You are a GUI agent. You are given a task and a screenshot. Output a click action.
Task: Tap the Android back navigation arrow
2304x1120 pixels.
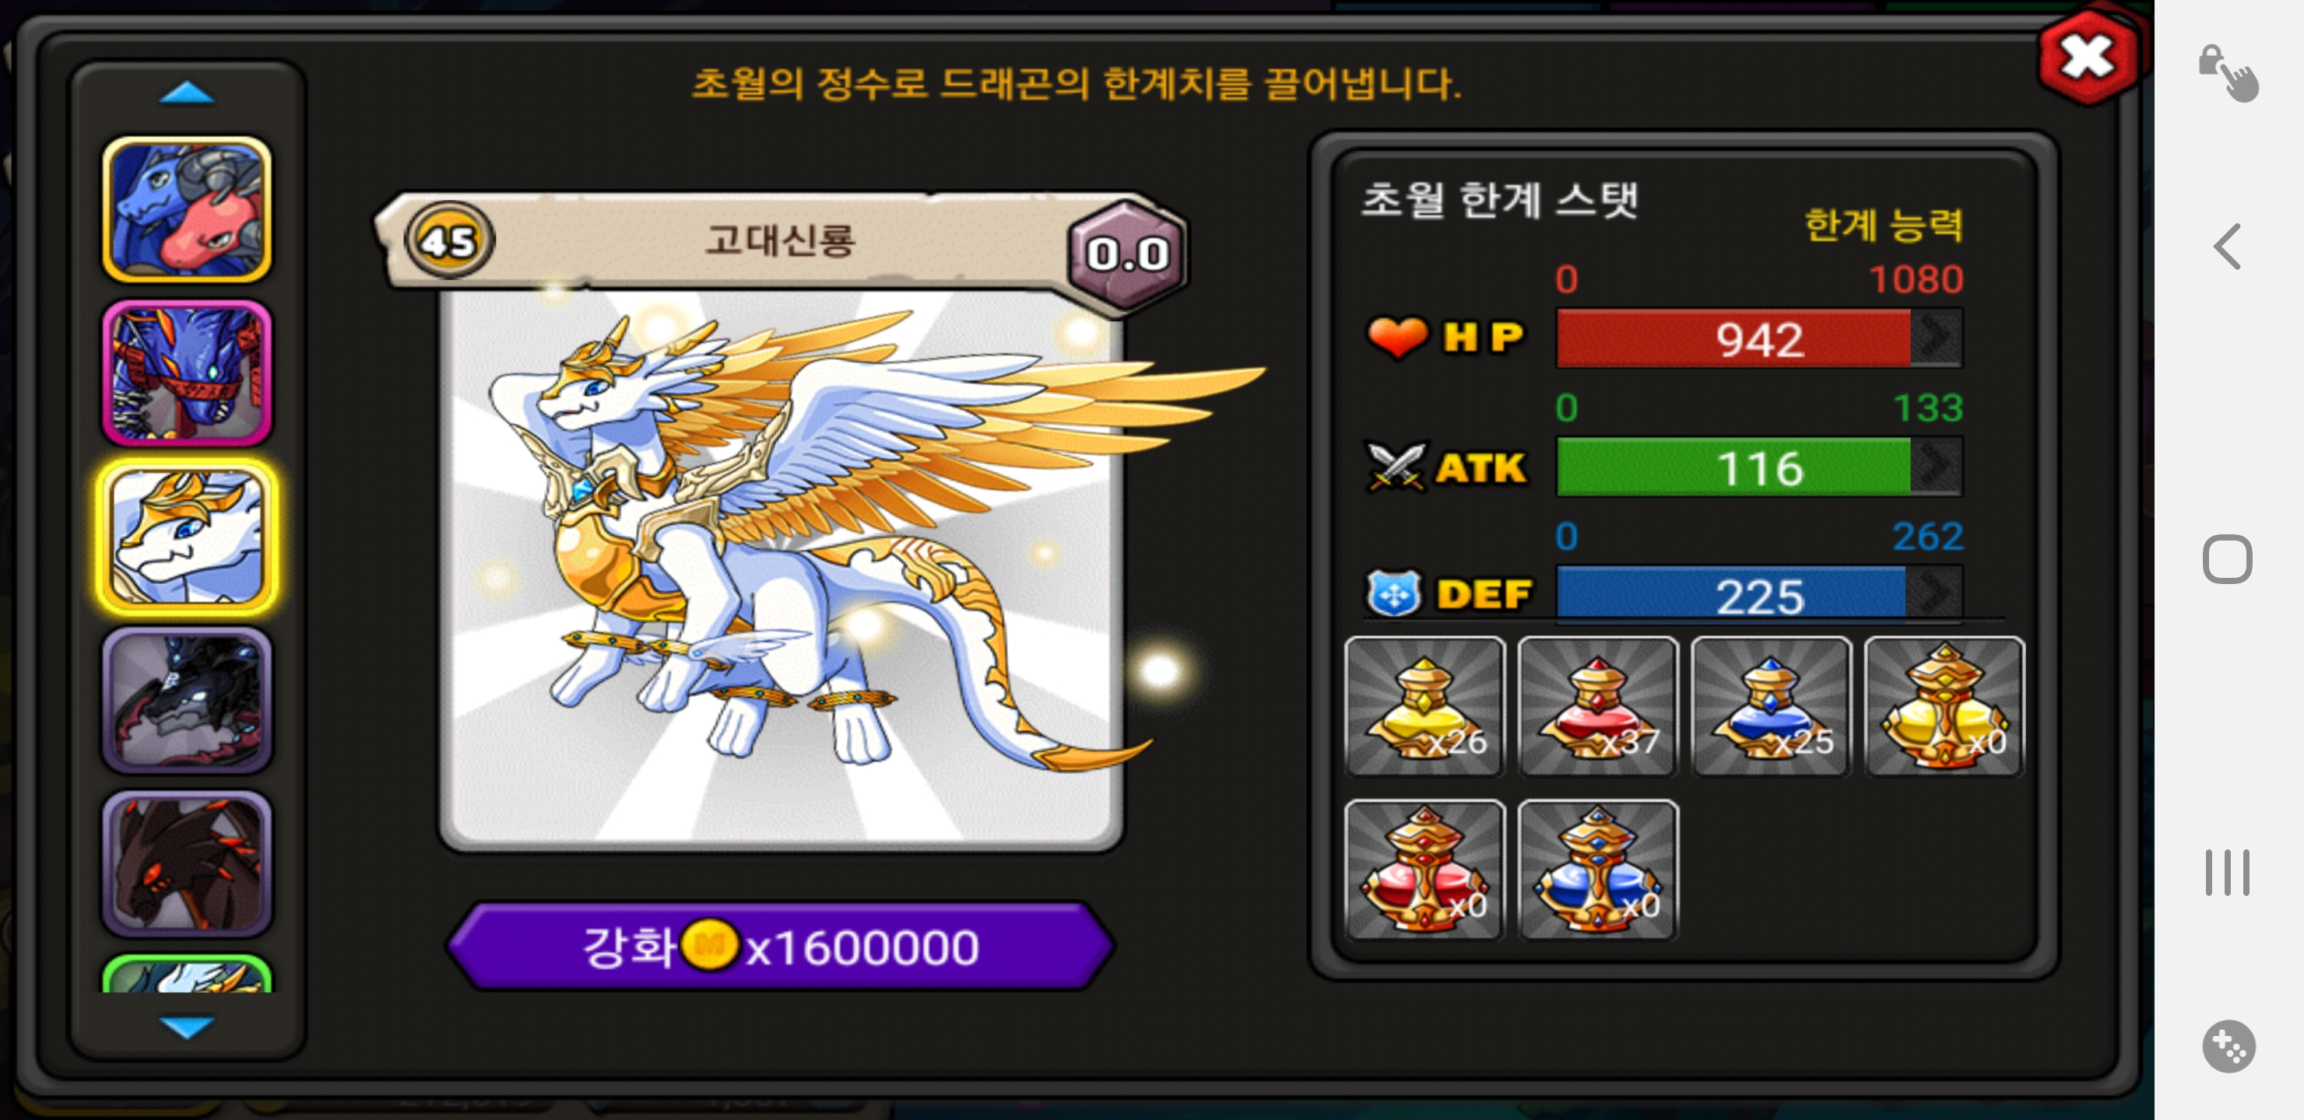point(2227,246)
